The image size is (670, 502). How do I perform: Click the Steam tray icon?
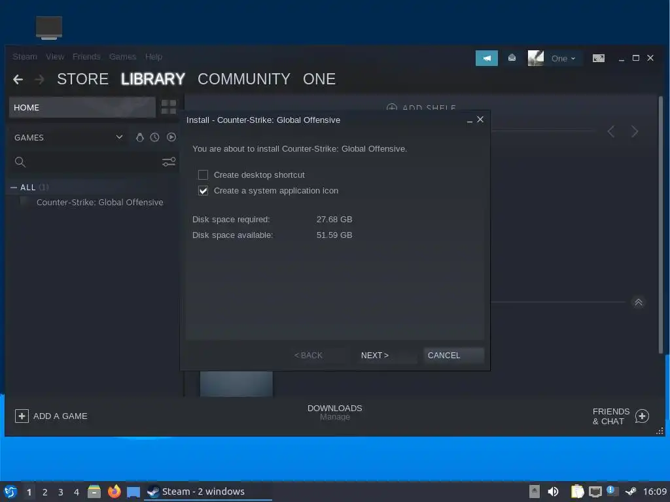[631, 492]
